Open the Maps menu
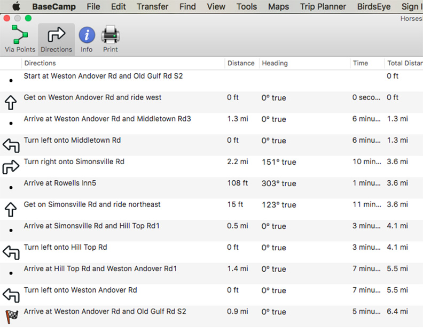The image size is (423, 330). pyautogui.click(x=278, y=7)
